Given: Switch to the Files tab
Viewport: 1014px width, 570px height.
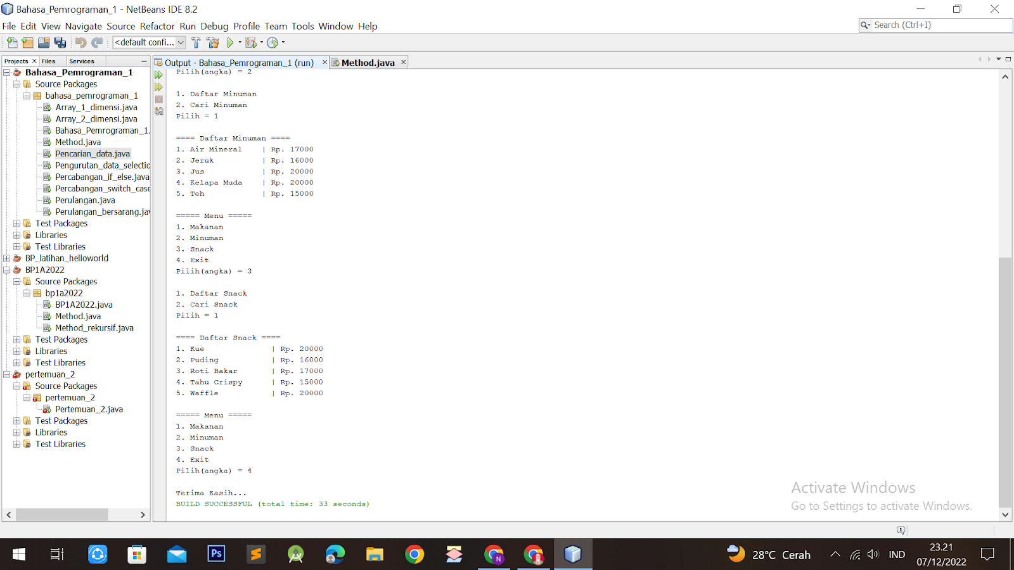Looking at the screenshot, I should 49,61.
